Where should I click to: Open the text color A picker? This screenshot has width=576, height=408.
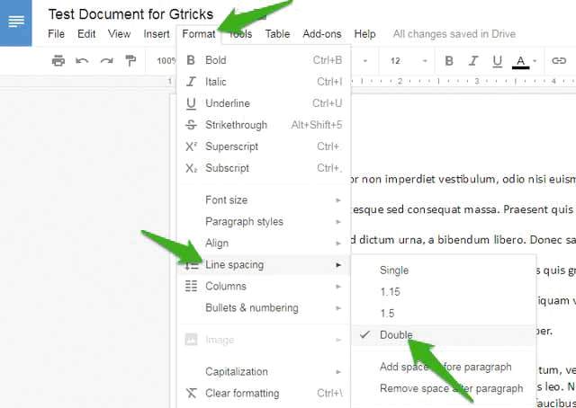click(524, 61)
